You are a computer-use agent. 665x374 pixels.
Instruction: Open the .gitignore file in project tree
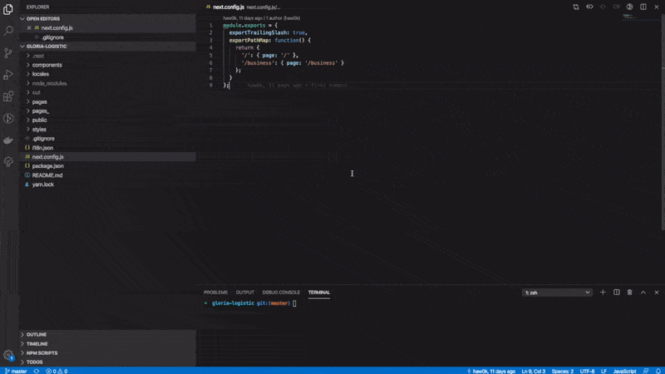(x=107, y=139)
